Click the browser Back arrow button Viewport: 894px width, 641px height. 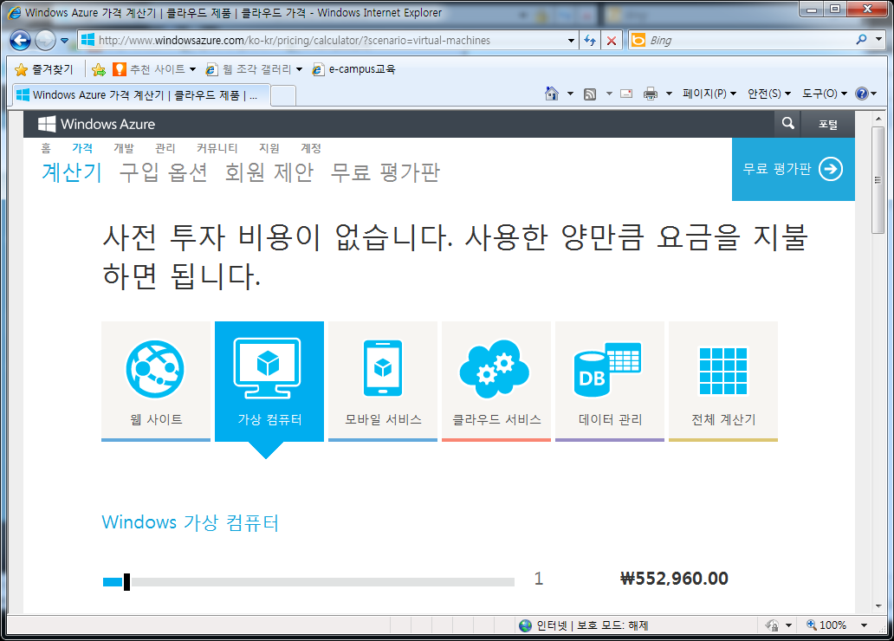click(20, 40)
